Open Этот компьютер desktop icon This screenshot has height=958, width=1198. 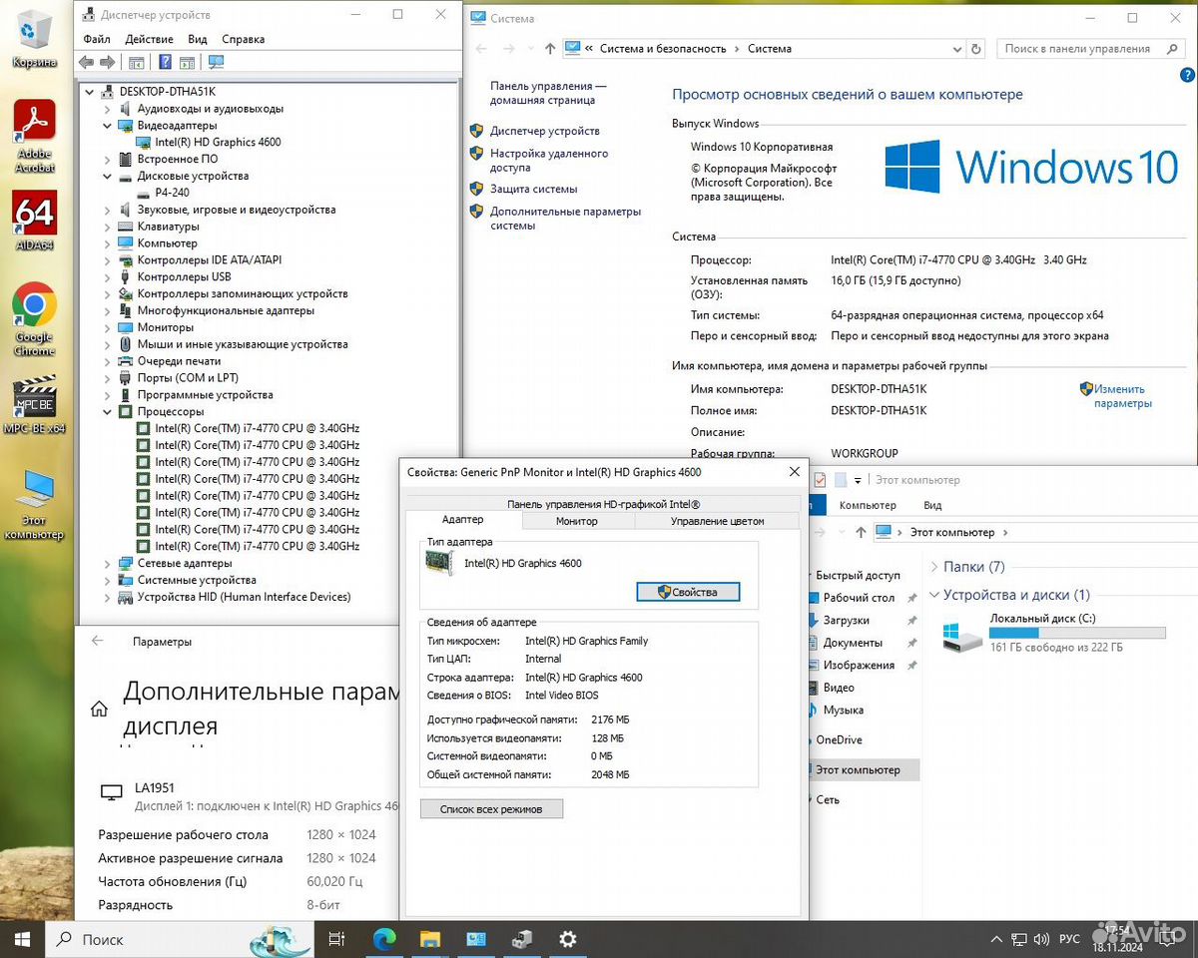click(x=35, y=504)
